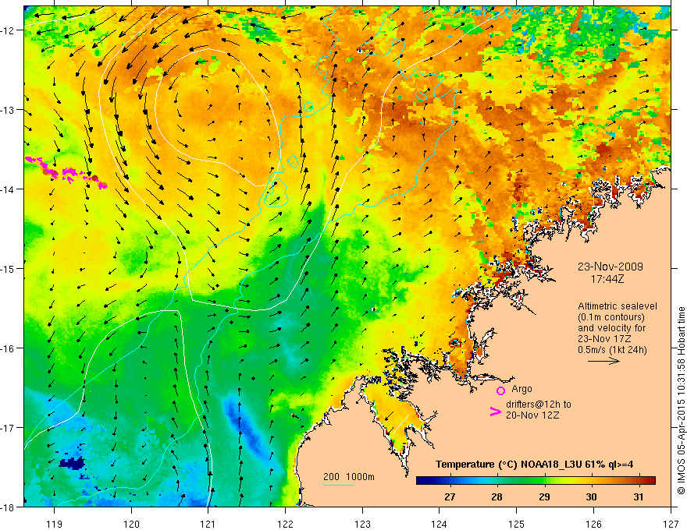Image resolution: width=687 pixels, height=530 pixels.
Task: Click the '23-Nov 17Z' legend text
Action: coord(604,339)
